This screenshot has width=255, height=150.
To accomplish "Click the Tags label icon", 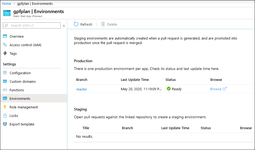I will point(5,53).
